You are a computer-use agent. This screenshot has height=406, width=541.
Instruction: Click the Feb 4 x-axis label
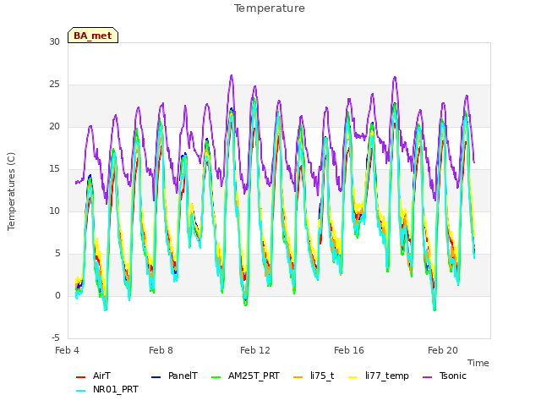coord(67,350)
